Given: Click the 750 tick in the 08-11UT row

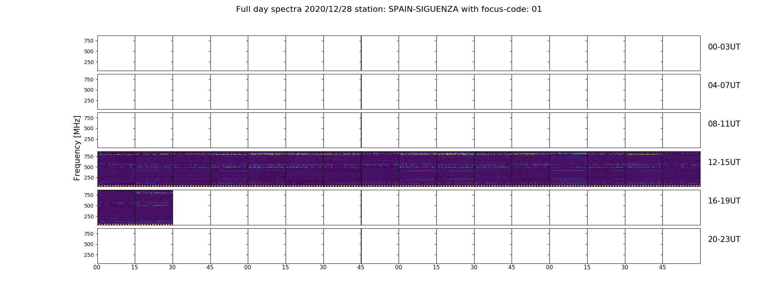Looking at the screenshot, I should (x=89, y=118).
